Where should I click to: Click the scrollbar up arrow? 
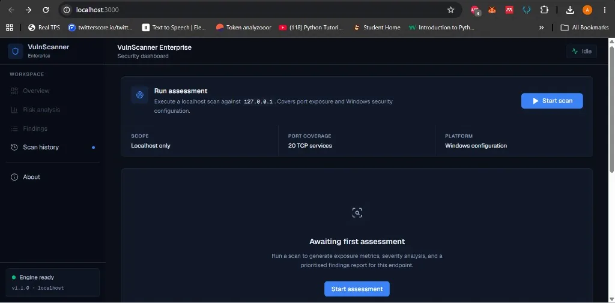pos(611,41)
